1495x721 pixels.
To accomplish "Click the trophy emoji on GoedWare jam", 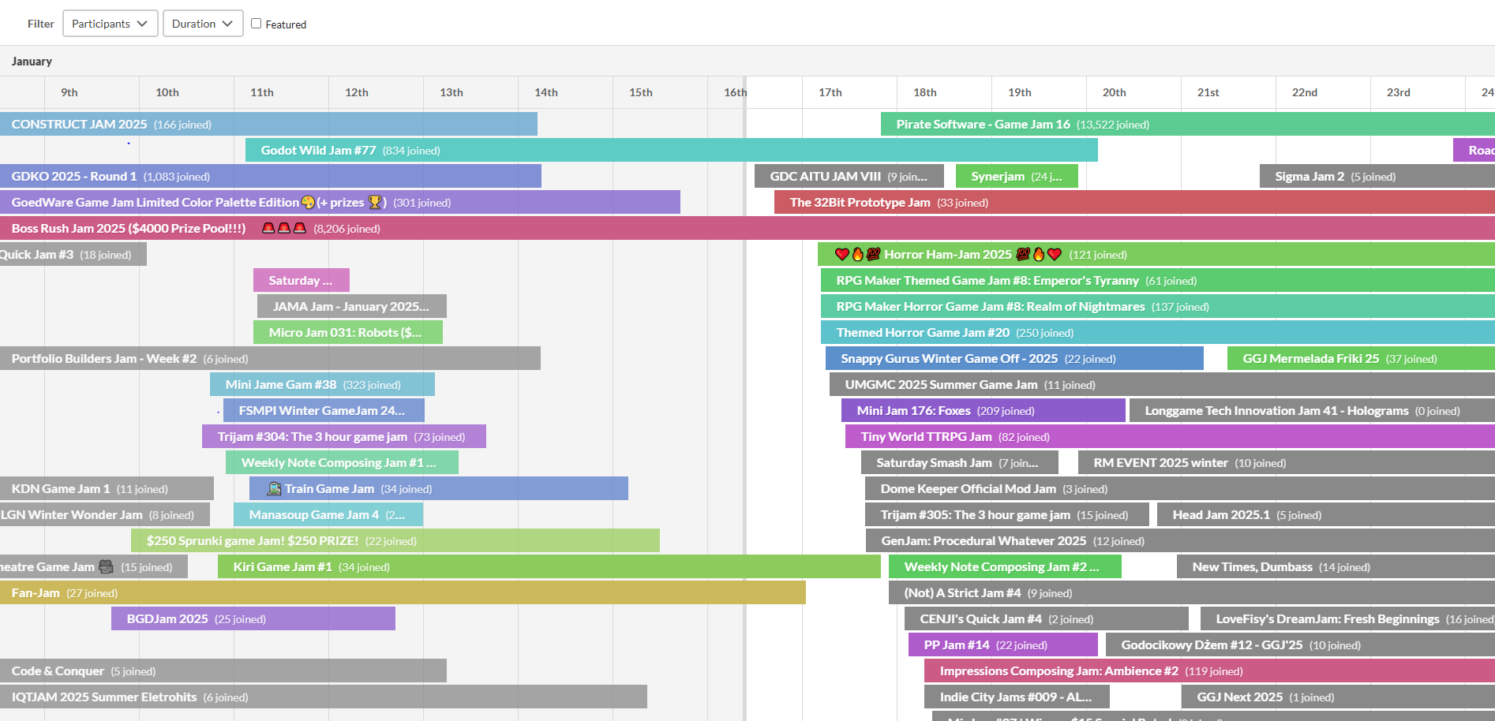I will point(375,203).
